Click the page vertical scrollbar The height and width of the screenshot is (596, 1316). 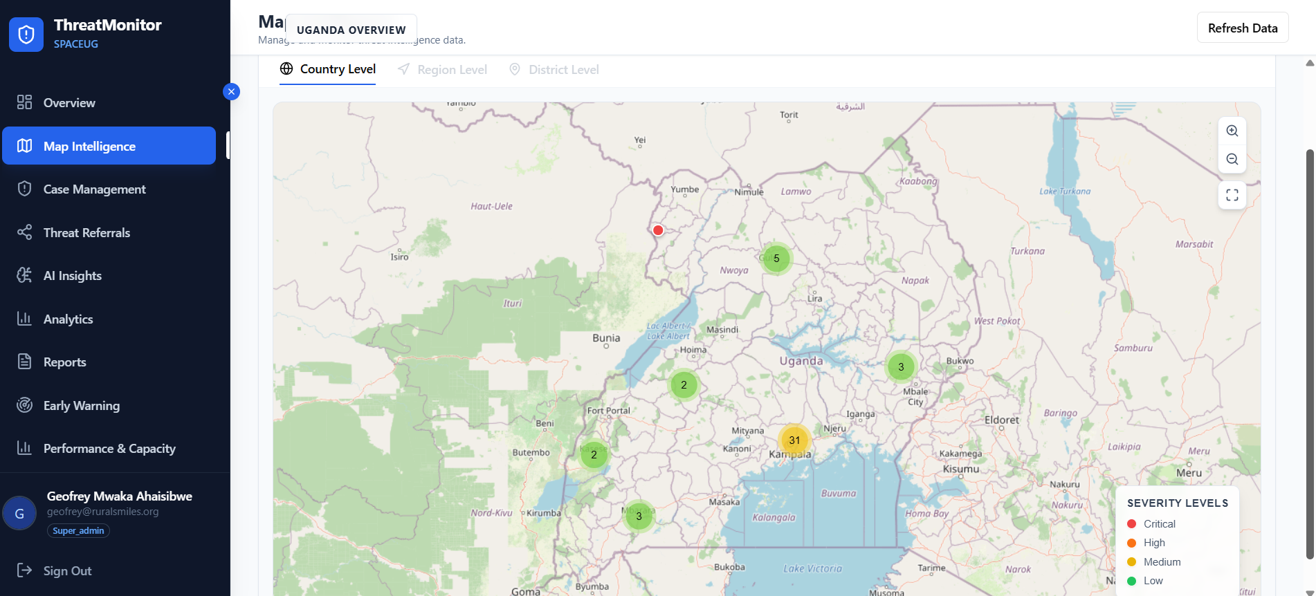(1309, 353)
